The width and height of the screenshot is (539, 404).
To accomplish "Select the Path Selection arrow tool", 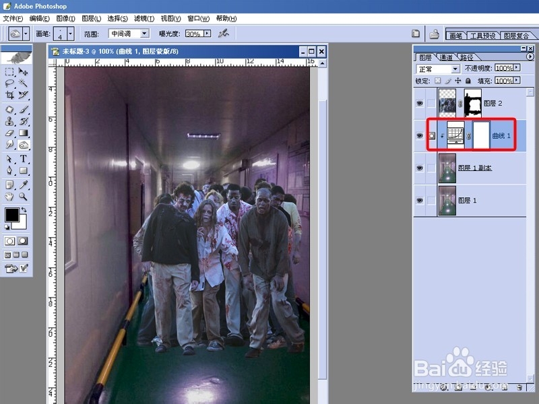I will pyautogui.click(x=9, y=159).
